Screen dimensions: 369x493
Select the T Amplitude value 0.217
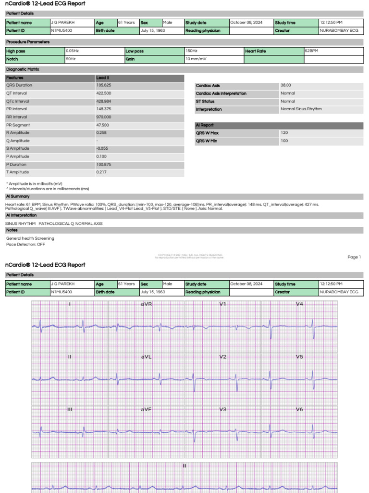[x=101, y=172]
